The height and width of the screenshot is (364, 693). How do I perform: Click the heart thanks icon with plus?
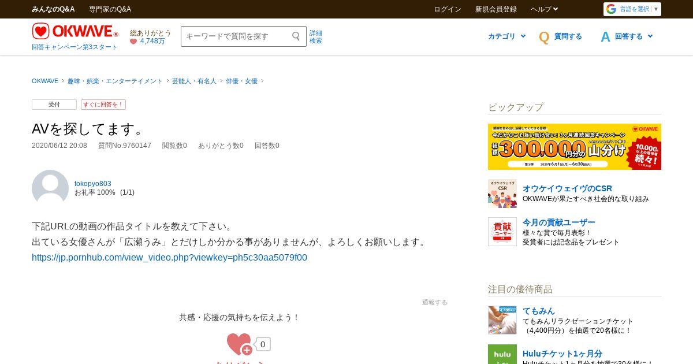(x=239, y=344)
